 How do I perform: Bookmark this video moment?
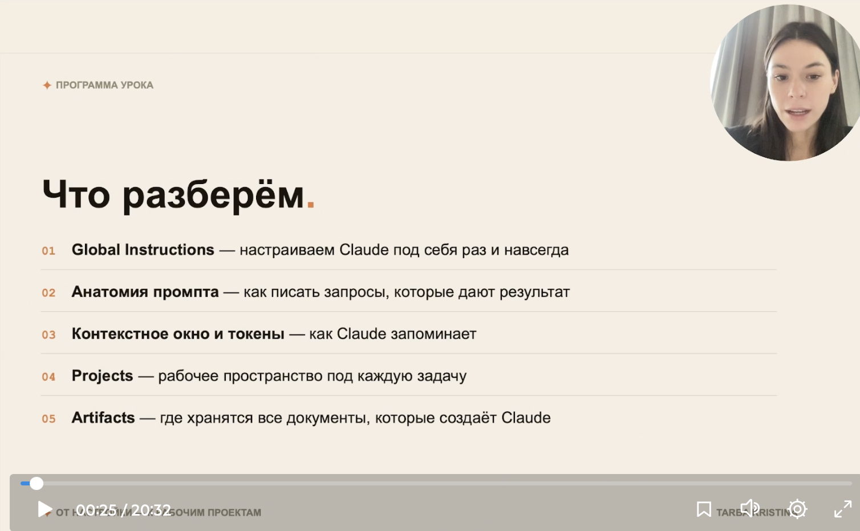(704, 509)
